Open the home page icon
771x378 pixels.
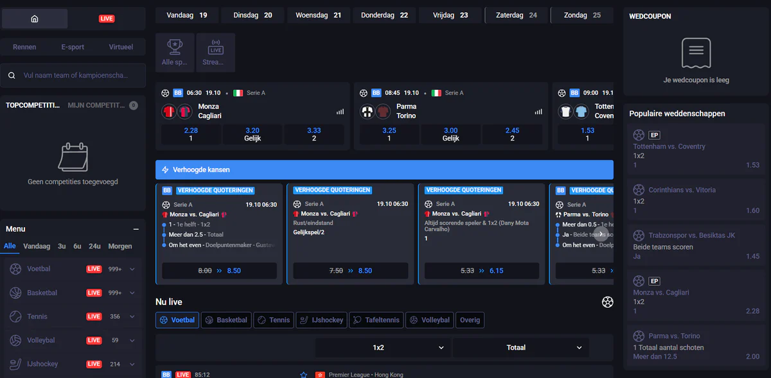pos(35,19)
